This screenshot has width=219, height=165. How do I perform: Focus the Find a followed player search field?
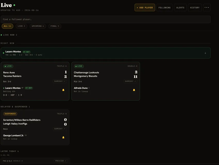point(106,19)
